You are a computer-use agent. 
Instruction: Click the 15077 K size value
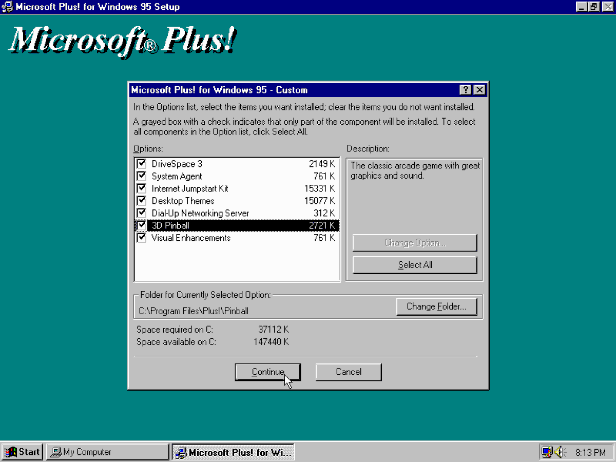click(320, 201)
